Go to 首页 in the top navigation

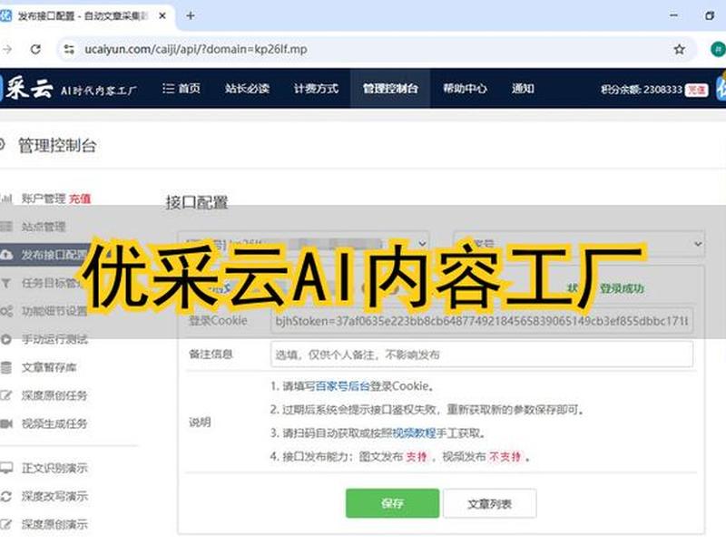181,88
